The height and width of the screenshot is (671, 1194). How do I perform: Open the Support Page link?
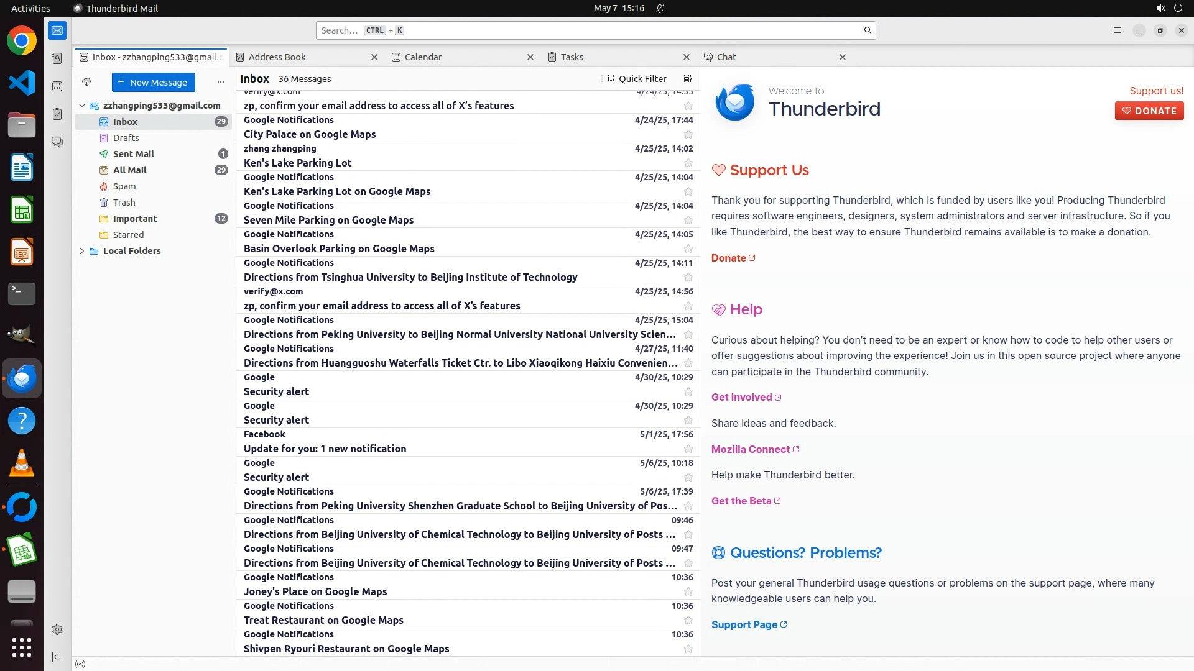pos(744,624)
